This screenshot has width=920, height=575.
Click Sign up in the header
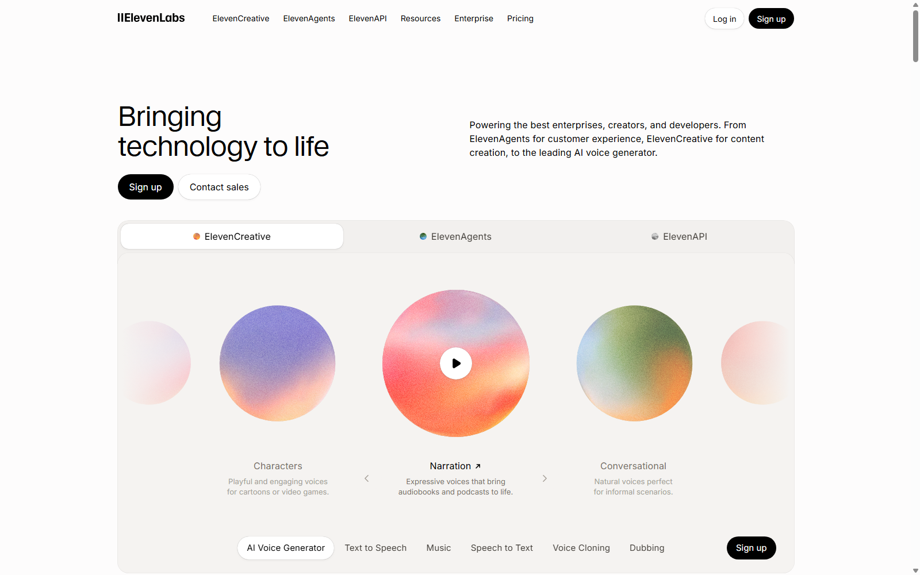771,19
